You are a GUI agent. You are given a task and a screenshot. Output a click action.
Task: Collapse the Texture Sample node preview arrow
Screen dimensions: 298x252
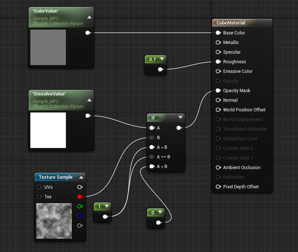pos(81,177)
